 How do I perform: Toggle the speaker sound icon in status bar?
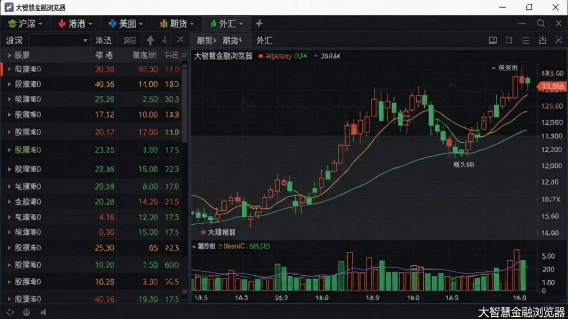43,312
